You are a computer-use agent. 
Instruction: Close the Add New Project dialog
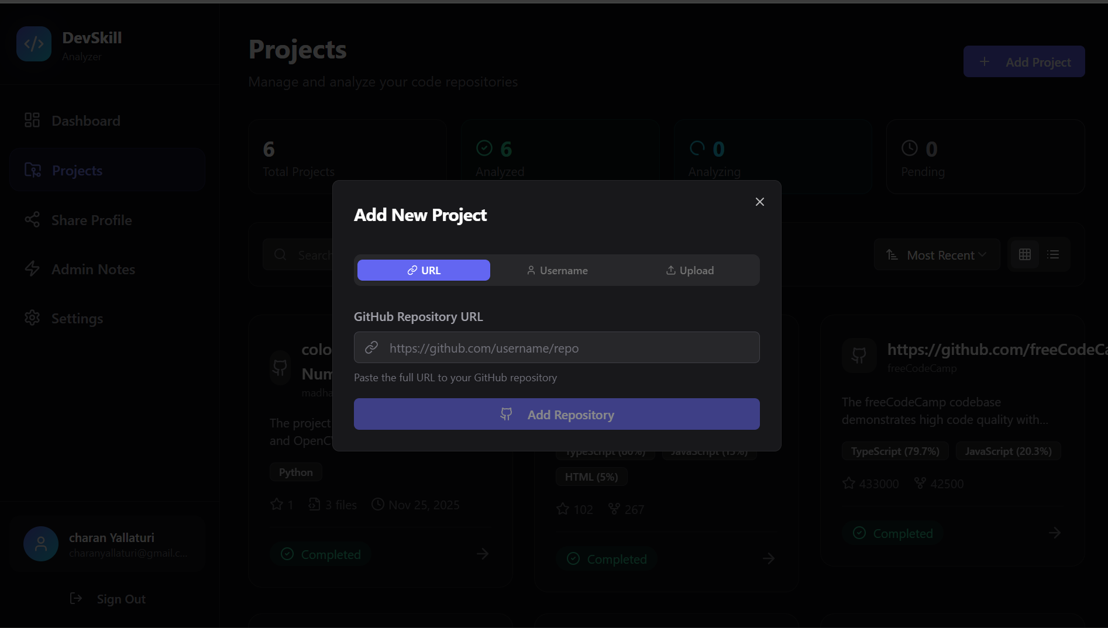(x=759, y=202)
